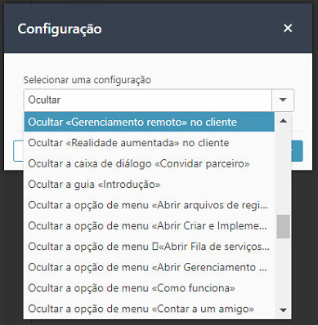The image size is (318, 325).
Task: Select the «Abrir arquivos de regi...» option
Action: coord(150,205)
